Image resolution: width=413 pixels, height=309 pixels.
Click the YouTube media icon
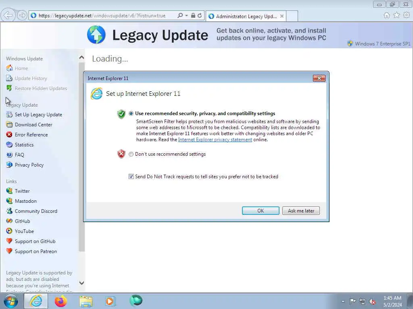coord(9,231)
